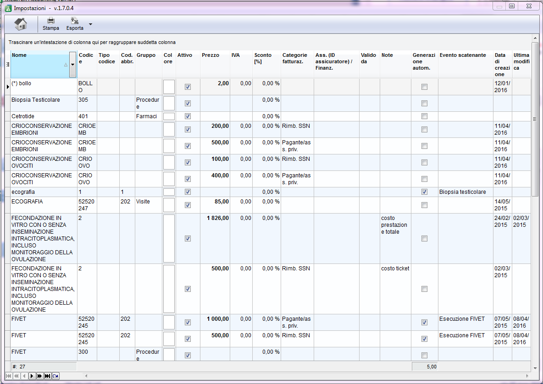Click the vertical scrollbar down arrow
Screen dimensions: 543x384
coord(535,368)
